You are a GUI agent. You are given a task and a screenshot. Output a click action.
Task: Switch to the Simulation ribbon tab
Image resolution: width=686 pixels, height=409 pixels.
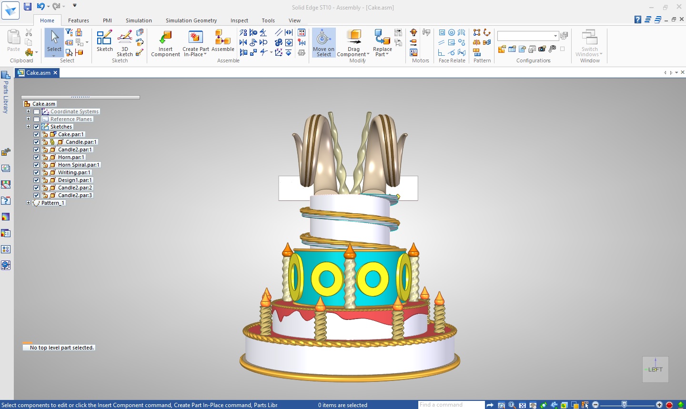(x=139, y=20)
